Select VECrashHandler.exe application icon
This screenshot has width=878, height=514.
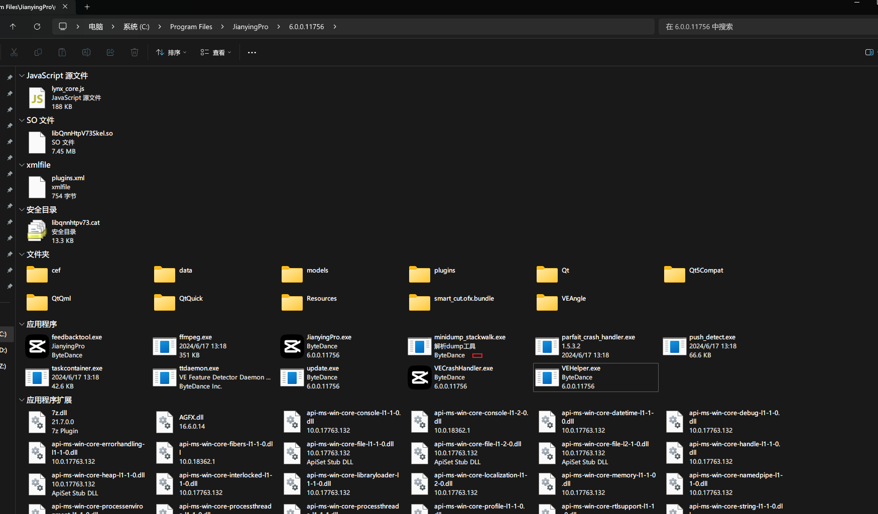(420, 377)
